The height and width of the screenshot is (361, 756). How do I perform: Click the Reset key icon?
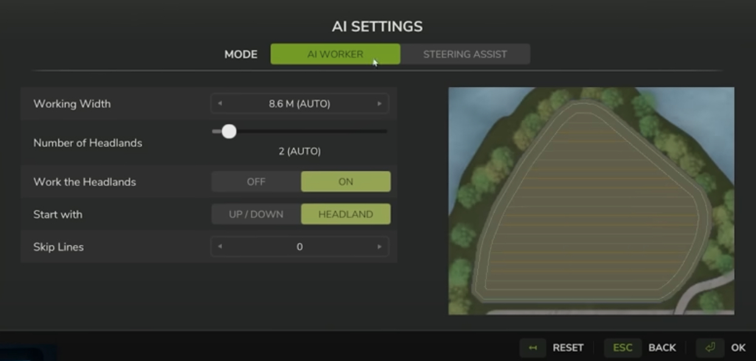pos(533,348)
